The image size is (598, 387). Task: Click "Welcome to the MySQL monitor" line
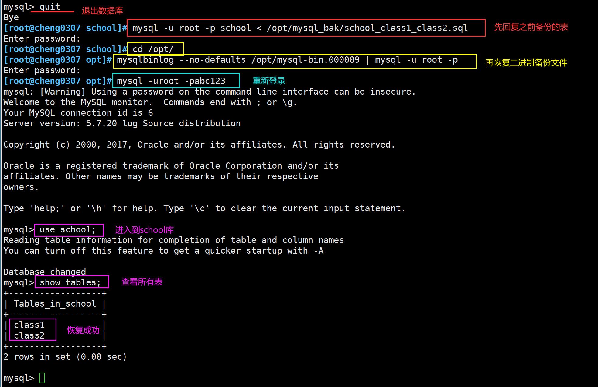coord(150,102)
